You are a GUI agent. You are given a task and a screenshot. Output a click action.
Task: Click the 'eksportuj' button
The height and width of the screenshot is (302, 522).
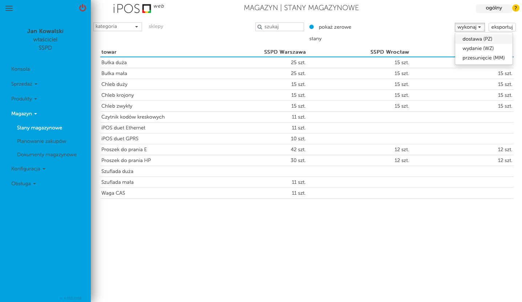502,27
